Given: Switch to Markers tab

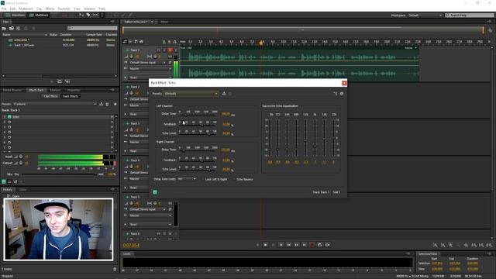Looking at the screenshot, I should tap(55, 90).
